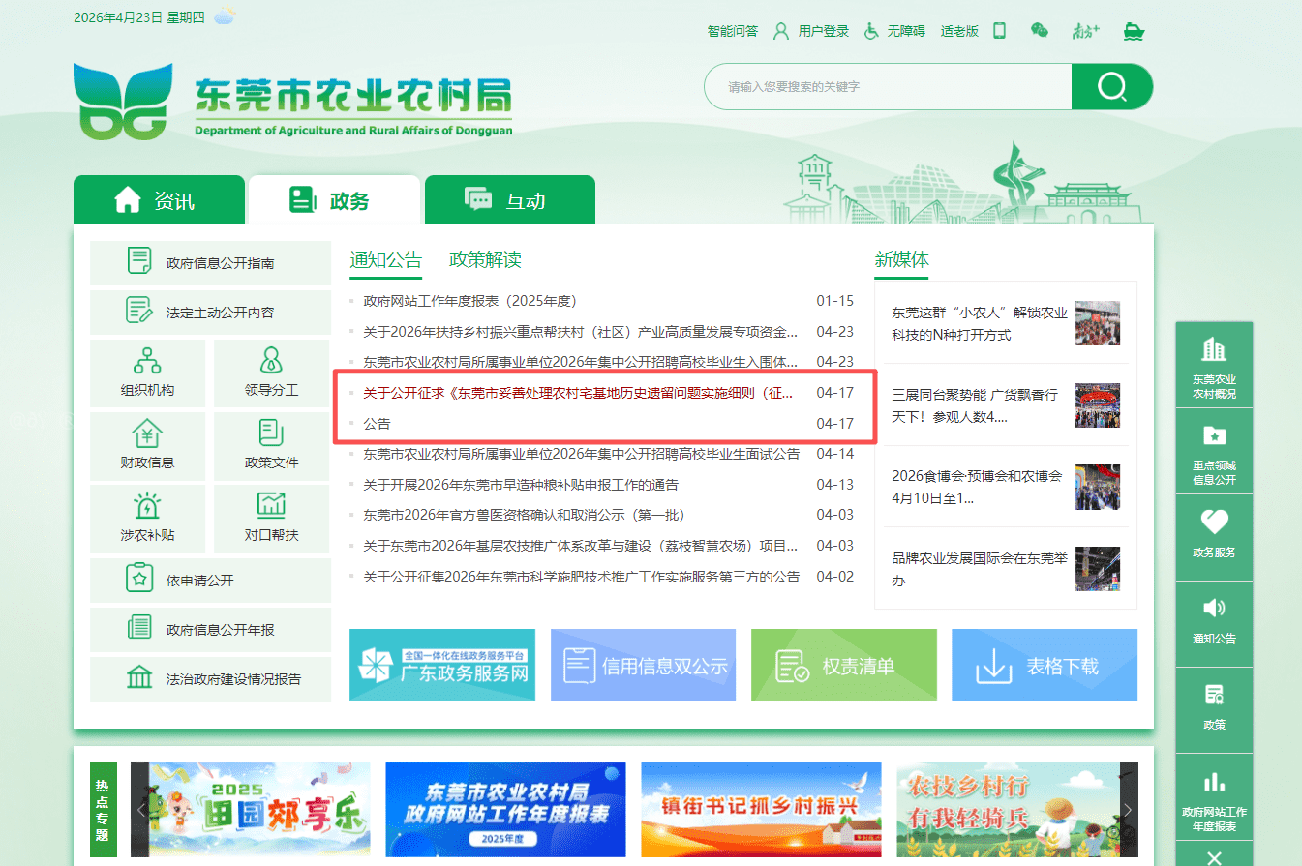Screen dimensions: 1302x866
Task: Switch to 适老版 elderly-friendly mode
Action: tap(959, 31)
